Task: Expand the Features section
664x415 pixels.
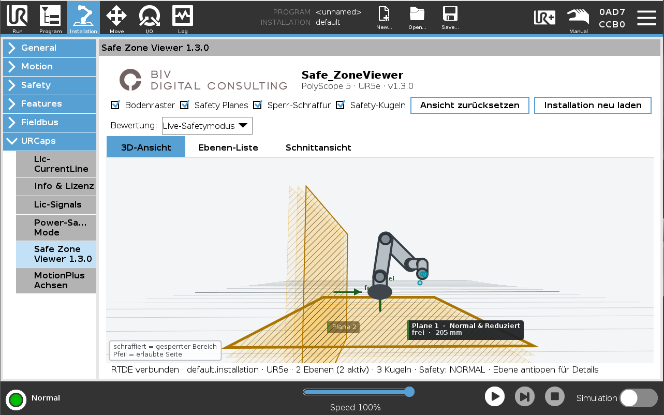Action: coord(50,103)
